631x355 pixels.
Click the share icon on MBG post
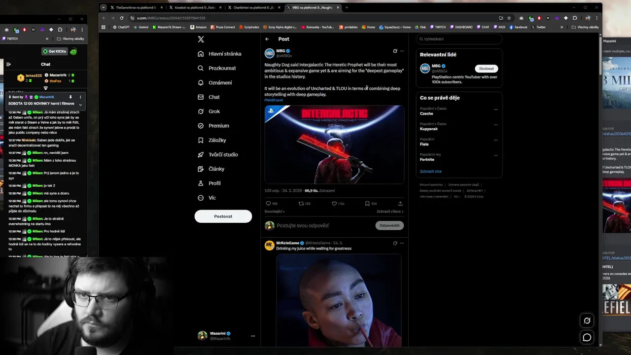400,203
